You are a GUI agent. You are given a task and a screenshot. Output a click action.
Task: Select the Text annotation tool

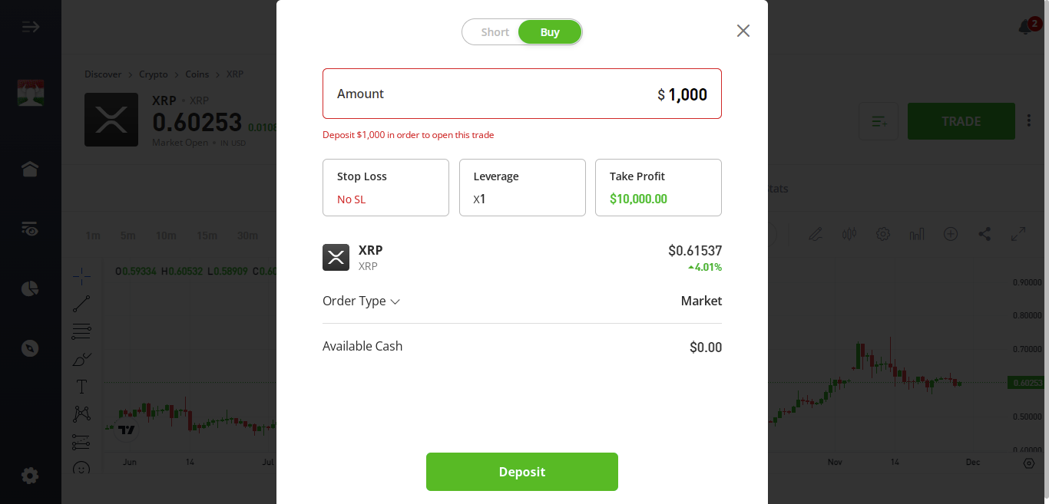81,387
